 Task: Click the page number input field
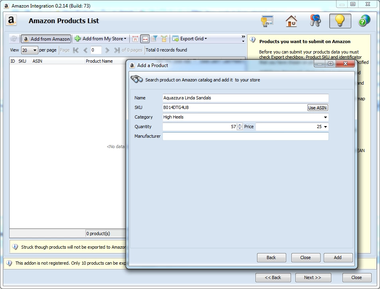click(x=96, y=50)
